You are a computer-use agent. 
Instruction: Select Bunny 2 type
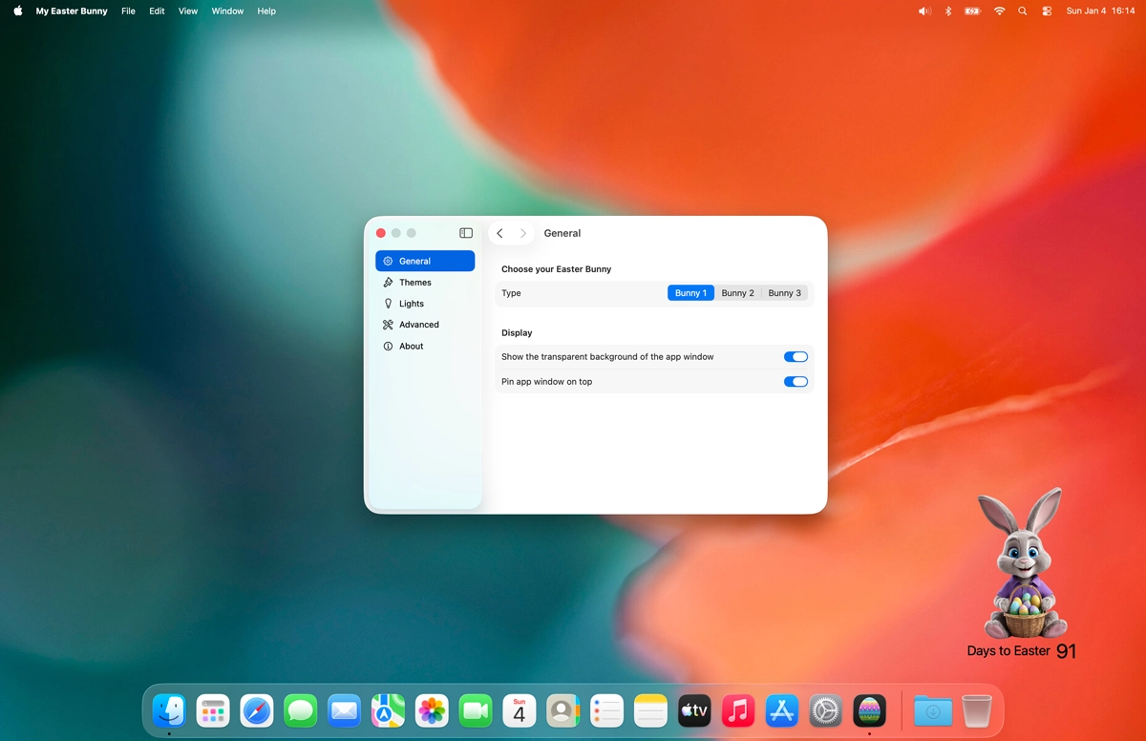click(737, 293)
